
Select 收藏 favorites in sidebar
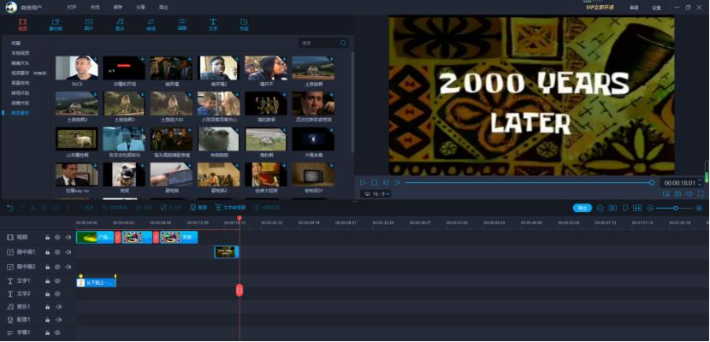click(x=16, y=43)
